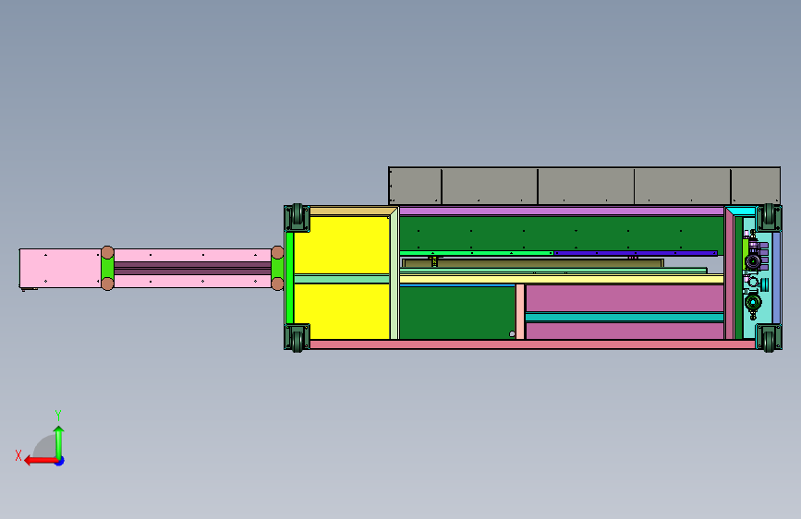The height and width of the screenshot is (519, 801).
Task: Select the teal bar between the magenta panels
Action: 625,318
